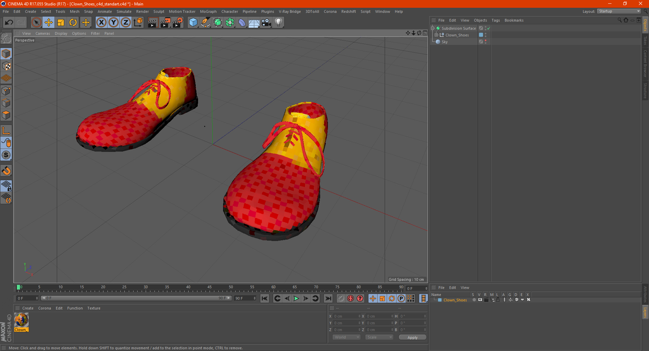The image size is (649, 351).
Task: Collapse the Subdivision Surface tree node
Action: [432, 28]
